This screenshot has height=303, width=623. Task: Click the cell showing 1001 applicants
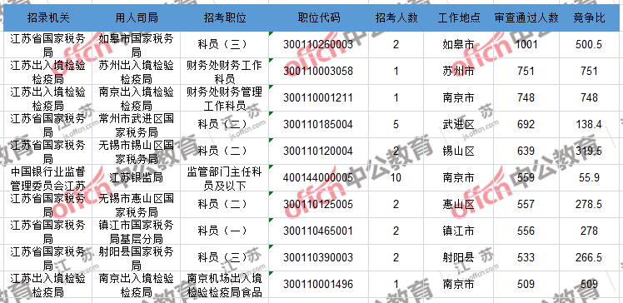526,44
